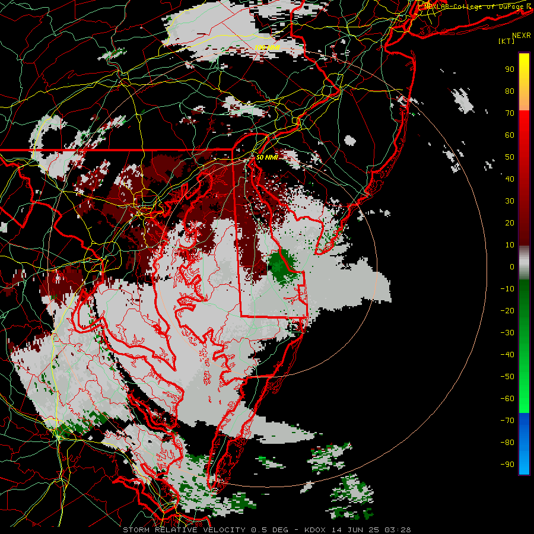Click the -70 value on velocity scale
Image resolution: width=534 pixels, height=534 pixels.
tap(507, 421)
